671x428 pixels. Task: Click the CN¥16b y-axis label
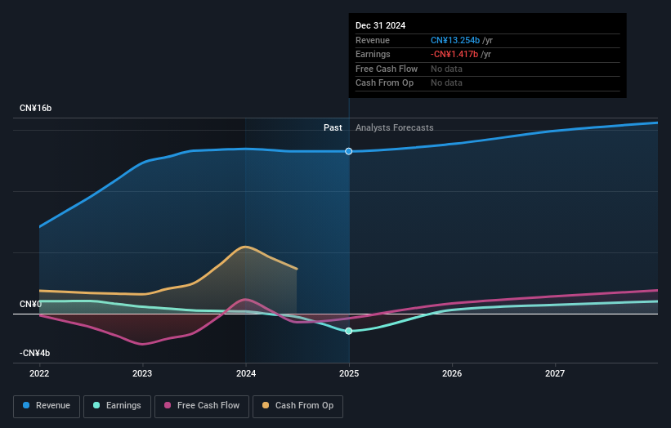click(35, 108)
